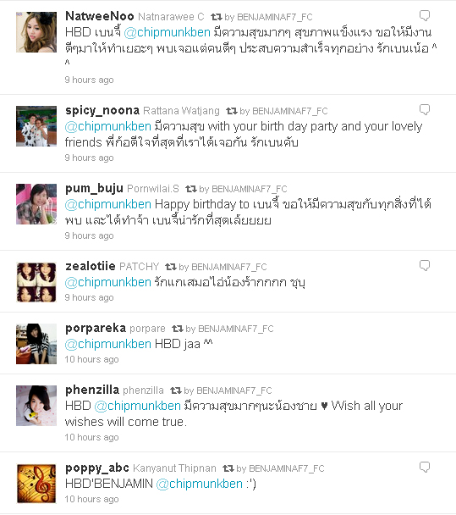Screen dimensions: 456x515
Task: Open the NatweeNoo username link
Action: 99,16
